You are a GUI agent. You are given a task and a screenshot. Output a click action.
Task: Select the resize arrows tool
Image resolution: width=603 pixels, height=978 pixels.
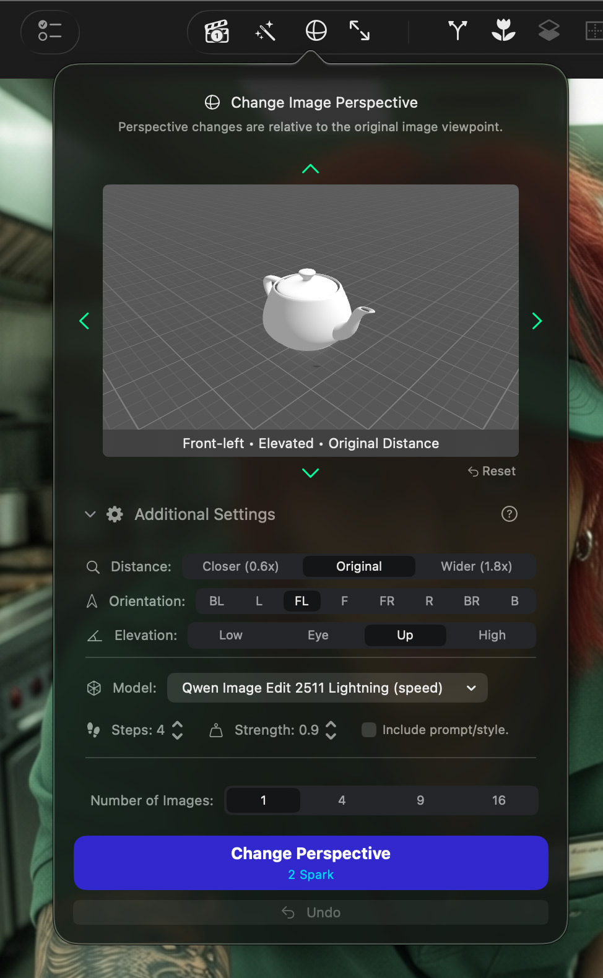360,31
